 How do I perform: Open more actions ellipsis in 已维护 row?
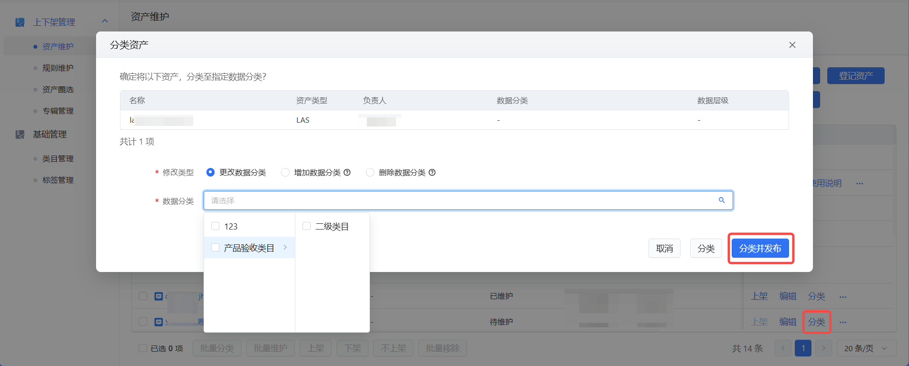843,296
